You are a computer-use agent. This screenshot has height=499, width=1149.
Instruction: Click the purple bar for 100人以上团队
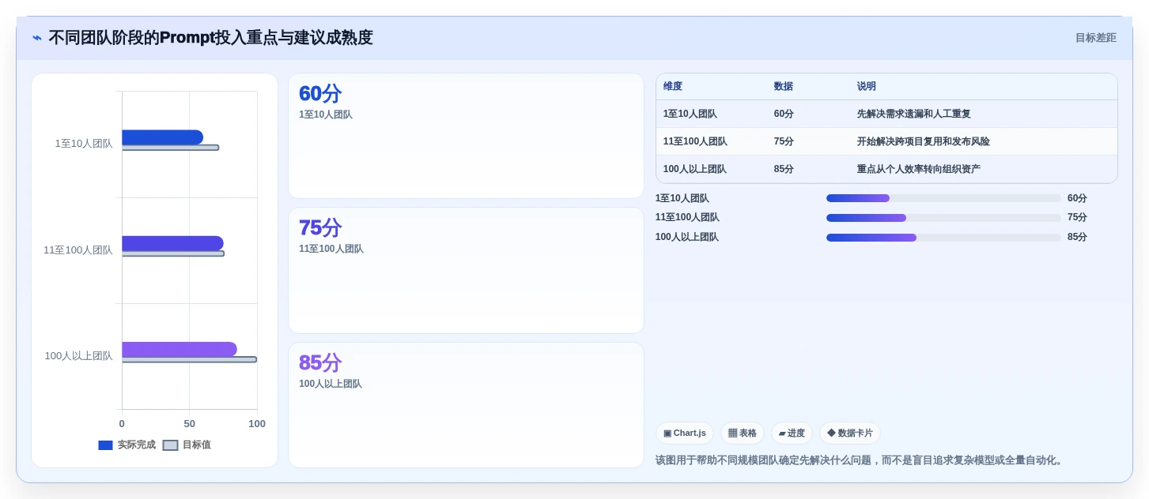(x=180, y=349)
